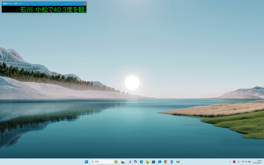Click the colorful tray app icon

[234, 162]
